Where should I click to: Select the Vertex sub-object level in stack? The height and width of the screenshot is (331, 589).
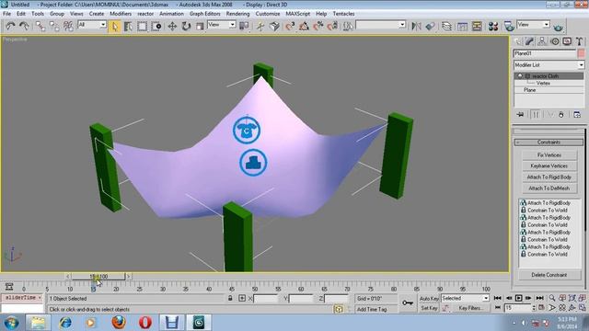tap(543, 83)
